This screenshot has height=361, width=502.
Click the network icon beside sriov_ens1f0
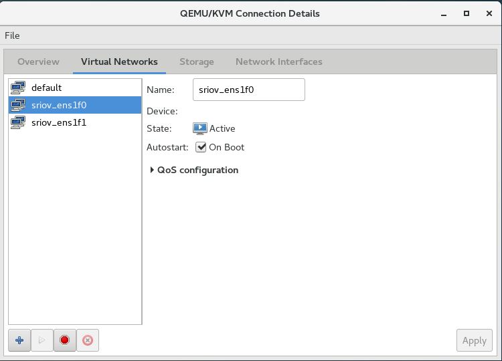[18, 105]
